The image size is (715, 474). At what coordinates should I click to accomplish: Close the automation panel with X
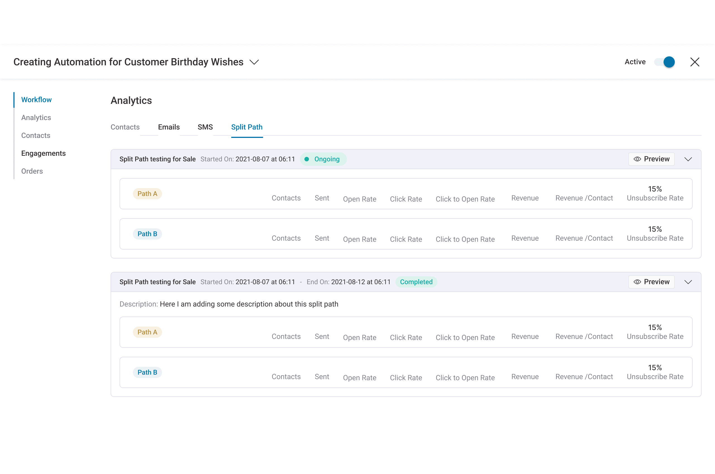pos(694,62)
